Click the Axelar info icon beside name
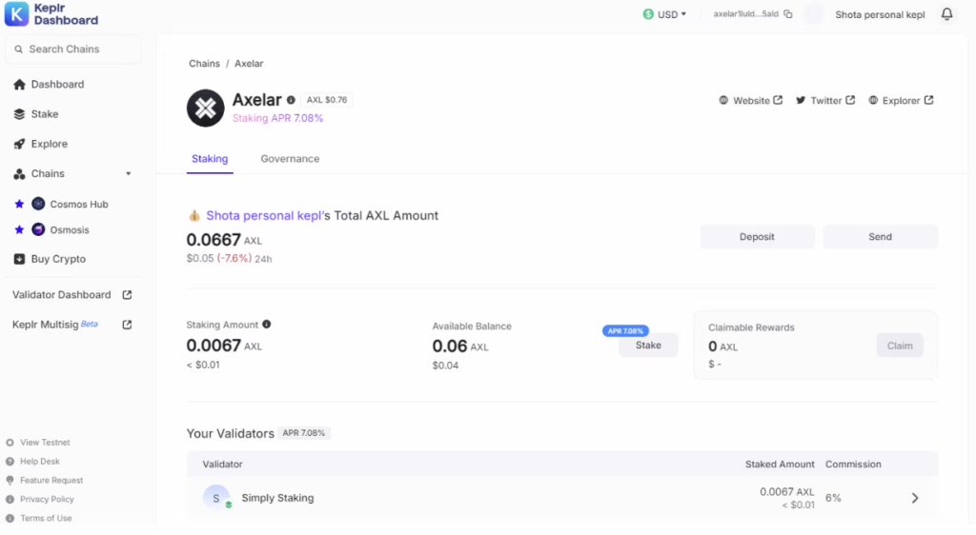Image resolution: width=976 pixels, height=535 pixels. tap(292, 100)
